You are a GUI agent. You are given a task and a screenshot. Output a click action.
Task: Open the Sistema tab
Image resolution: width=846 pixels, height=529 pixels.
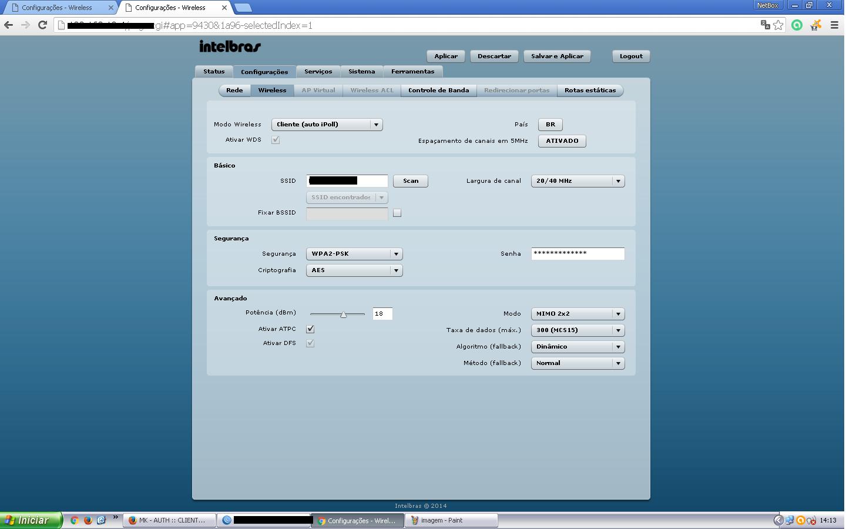(362, 72)
